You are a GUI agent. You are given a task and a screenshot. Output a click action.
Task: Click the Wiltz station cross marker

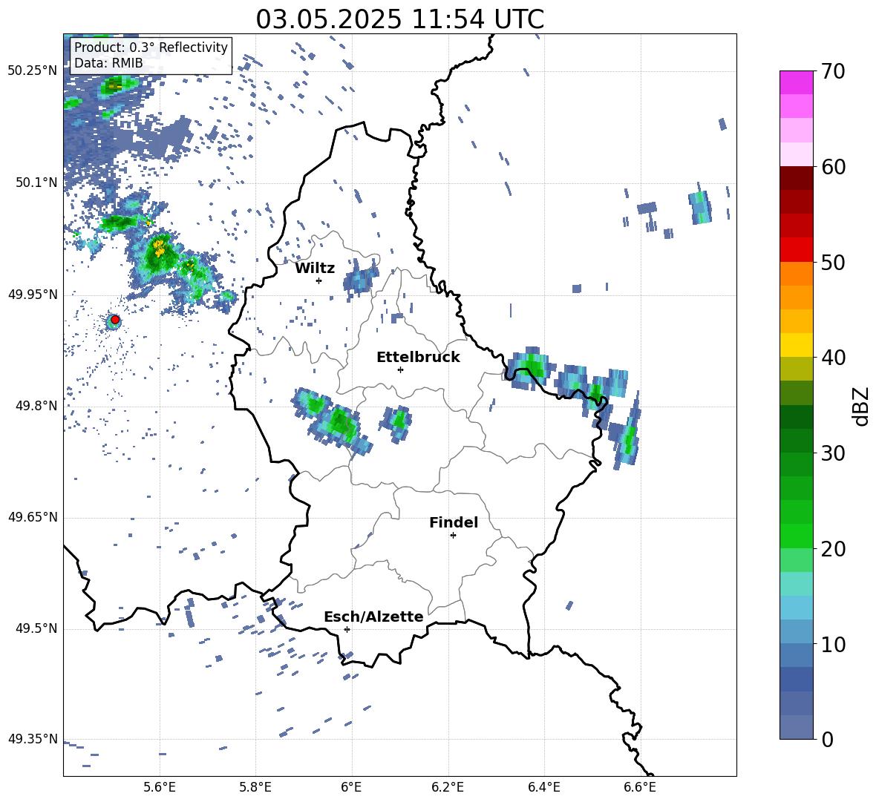tap(319, 280)
